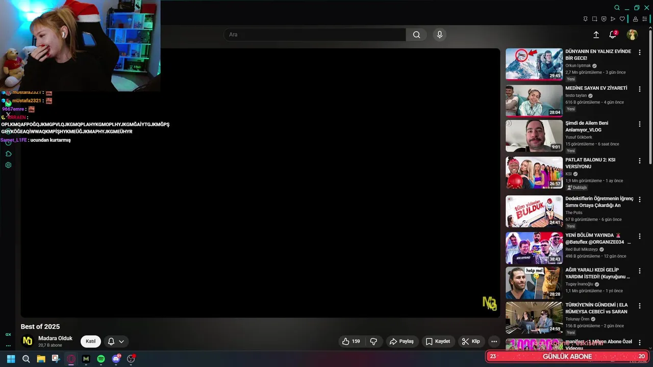The width and height of the screenshot is (653, 367).
Task: Open options menu for TÜRKİYE'NİN GÜNDEMİ video
Action: (640, 306)
